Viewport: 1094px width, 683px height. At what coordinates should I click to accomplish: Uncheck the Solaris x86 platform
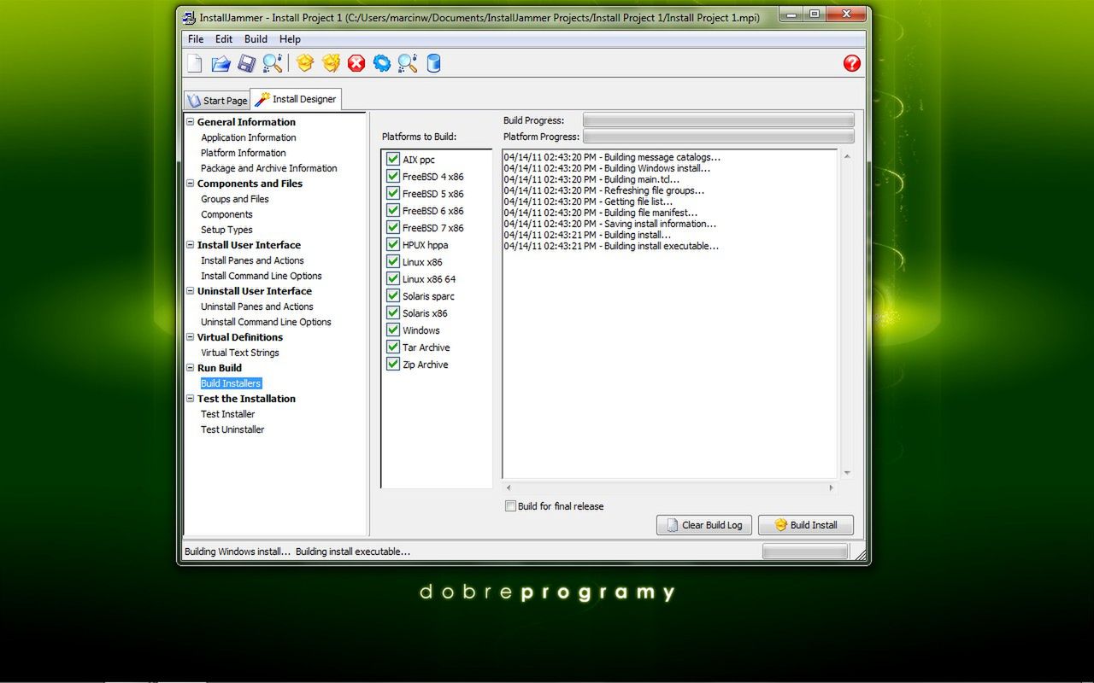point(393,312)
